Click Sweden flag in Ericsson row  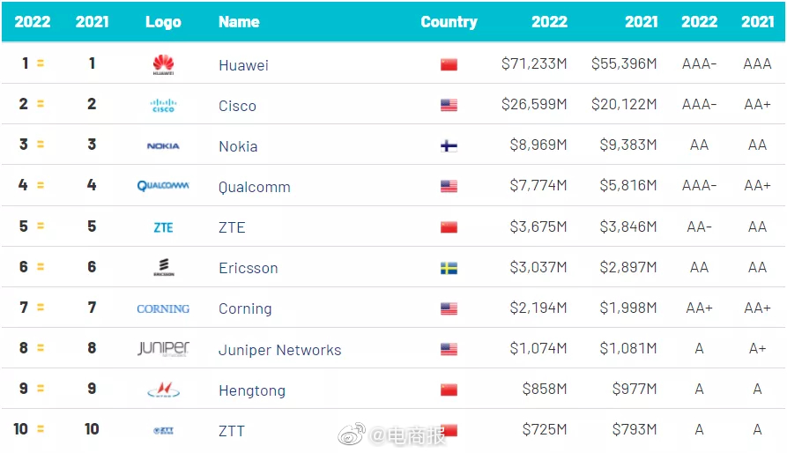point(449,268)
